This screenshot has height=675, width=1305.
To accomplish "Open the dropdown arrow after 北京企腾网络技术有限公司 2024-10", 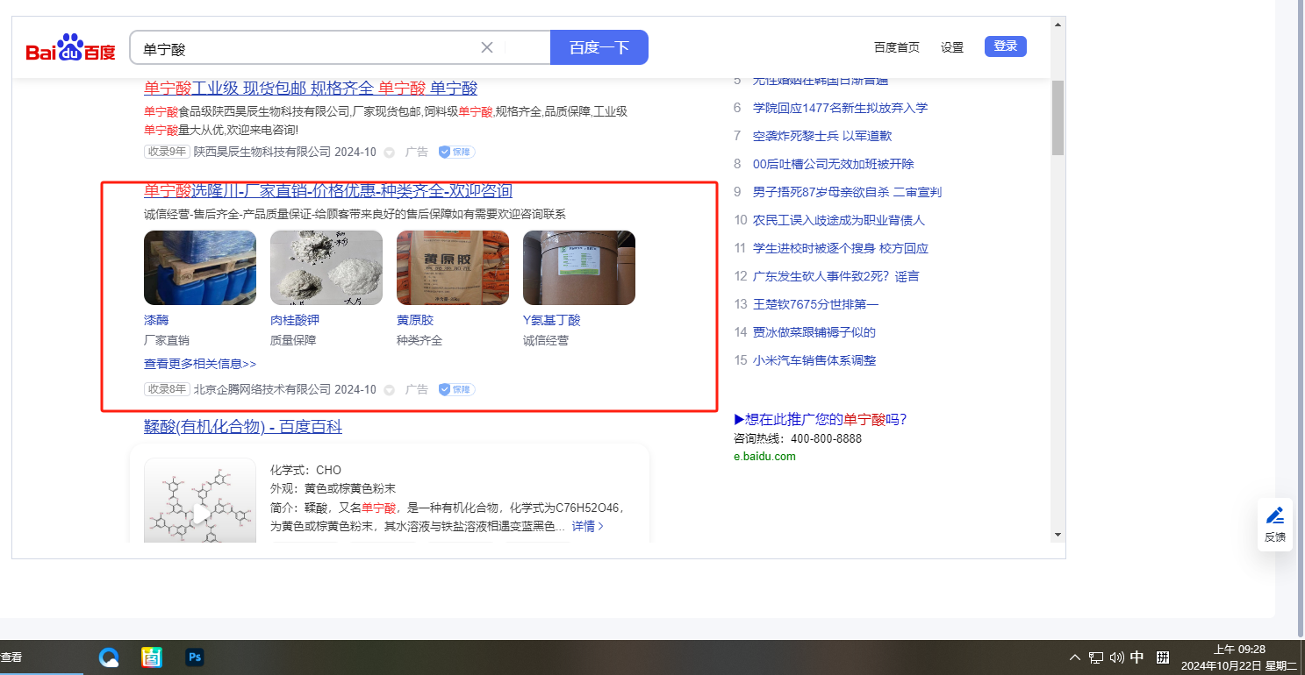I will (x=389, y=390).
